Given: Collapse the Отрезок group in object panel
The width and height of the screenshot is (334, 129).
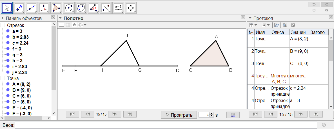Looking at the screenshot, I should 3,25.
